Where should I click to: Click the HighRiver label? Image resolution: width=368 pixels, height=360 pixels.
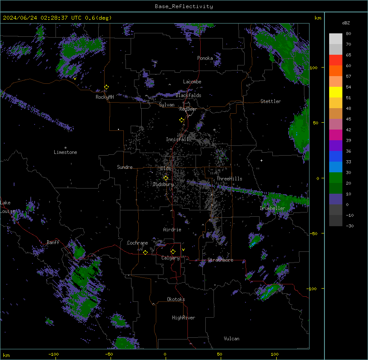tap(184, 318)
